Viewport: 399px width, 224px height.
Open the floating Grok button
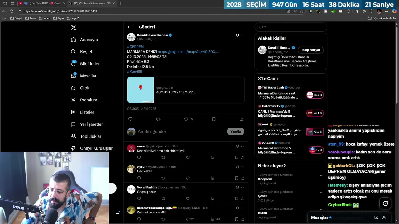(385, 203)
